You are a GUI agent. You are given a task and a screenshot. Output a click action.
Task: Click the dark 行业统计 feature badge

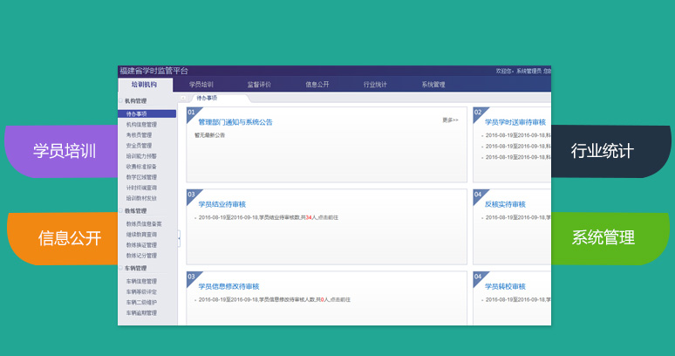pos(603,150)
